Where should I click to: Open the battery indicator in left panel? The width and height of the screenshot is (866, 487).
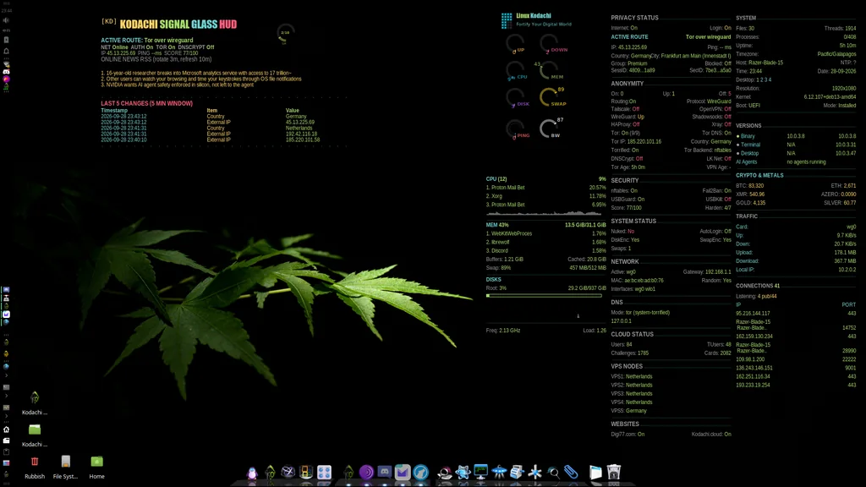point(6,40)
